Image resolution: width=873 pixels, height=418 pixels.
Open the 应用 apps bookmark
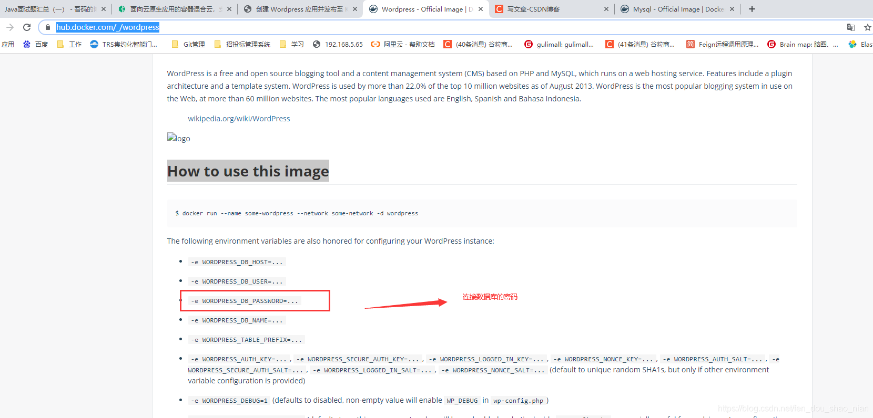[x=8, y=44]
